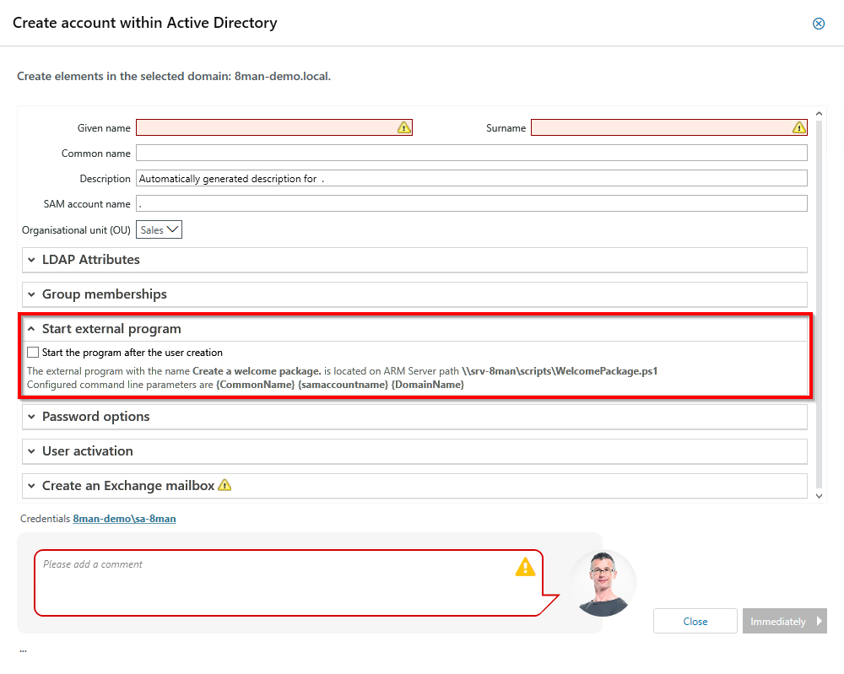Expand the Password options section
This screenshot has width=844, height=674.
[x=95, y=417]
